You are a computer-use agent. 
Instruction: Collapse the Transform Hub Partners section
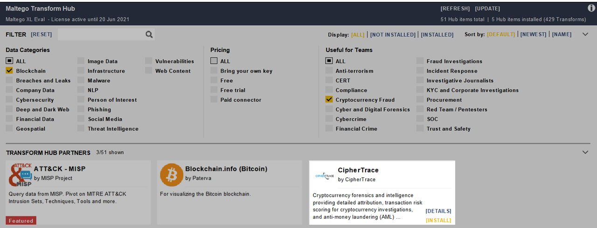(586, 152)
